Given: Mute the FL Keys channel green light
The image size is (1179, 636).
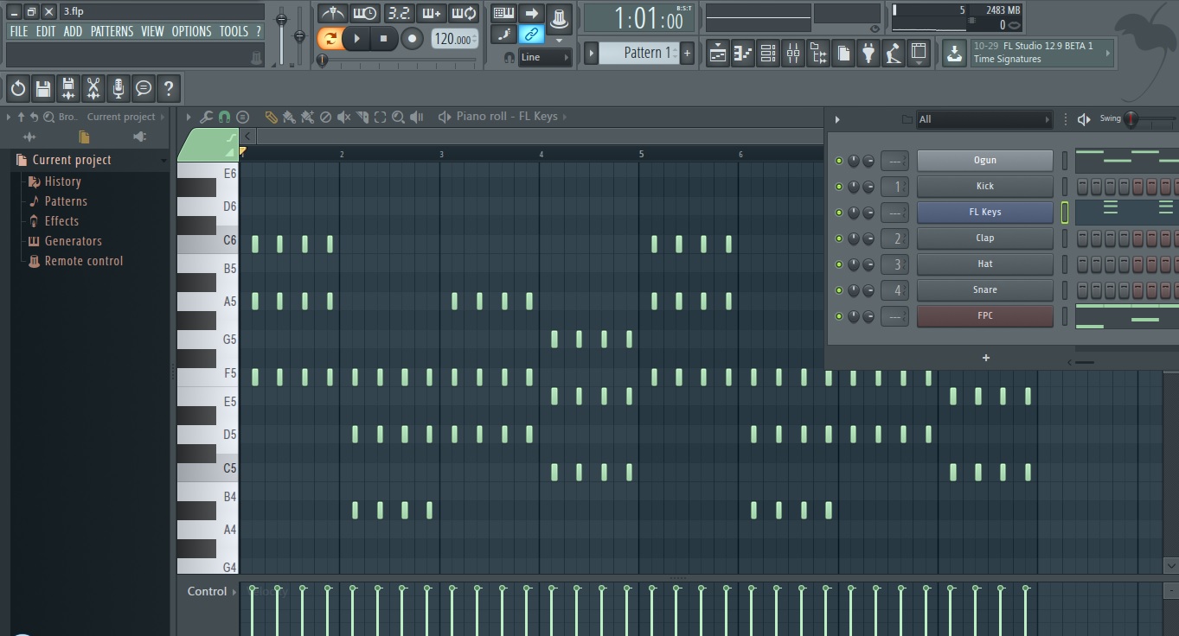Looking at the screenshot, I should tap(838, 213).
